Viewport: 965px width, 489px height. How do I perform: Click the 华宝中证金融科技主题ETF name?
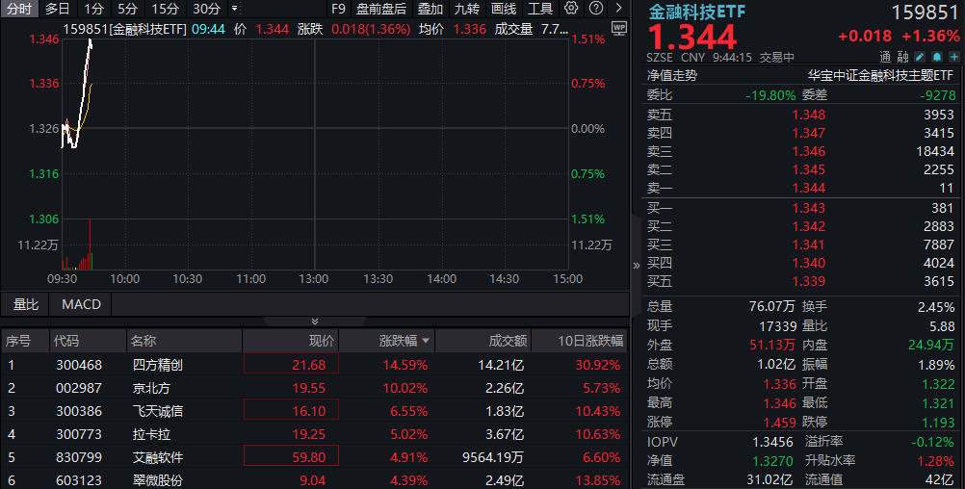(880, 76)
